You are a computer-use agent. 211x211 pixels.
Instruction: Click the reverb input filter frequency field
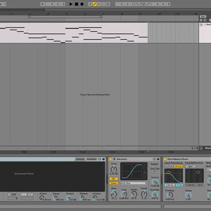[x=170, y=185]
